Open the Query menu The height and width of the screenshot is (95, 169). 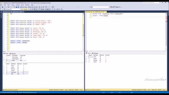click(13, 5)
